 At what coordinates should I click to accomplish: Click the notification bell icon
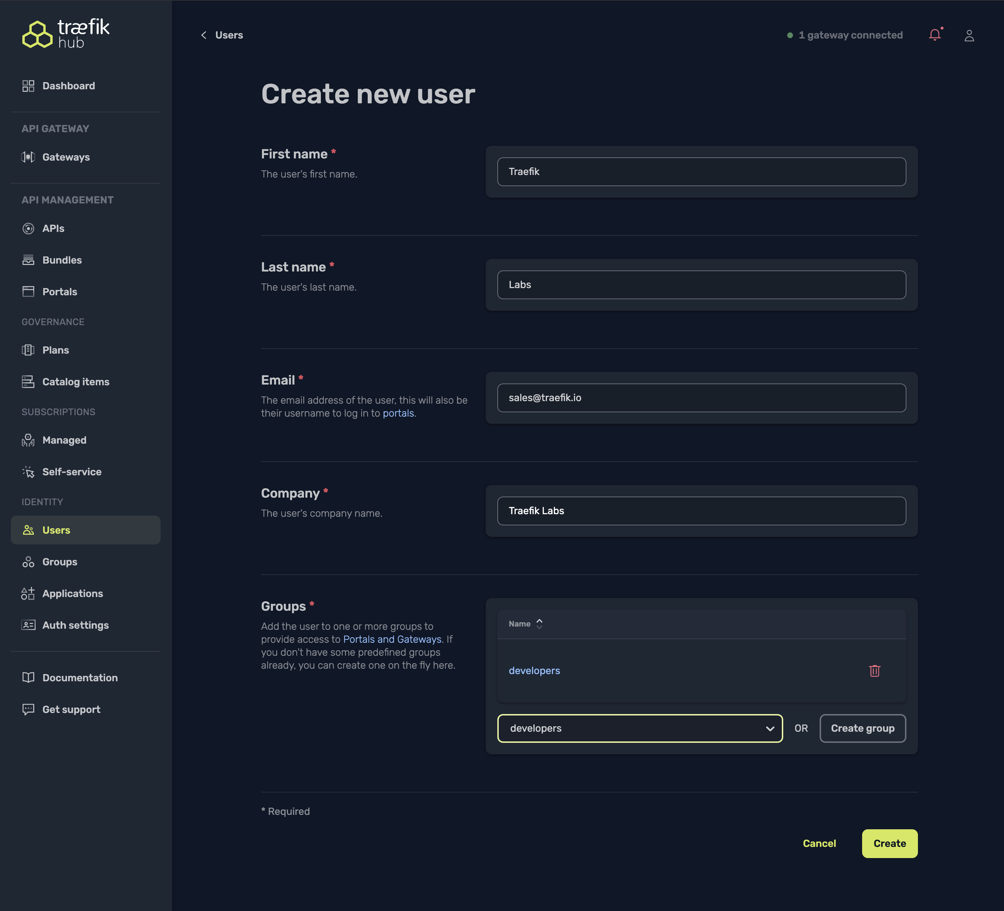click(x=935, y=35)
